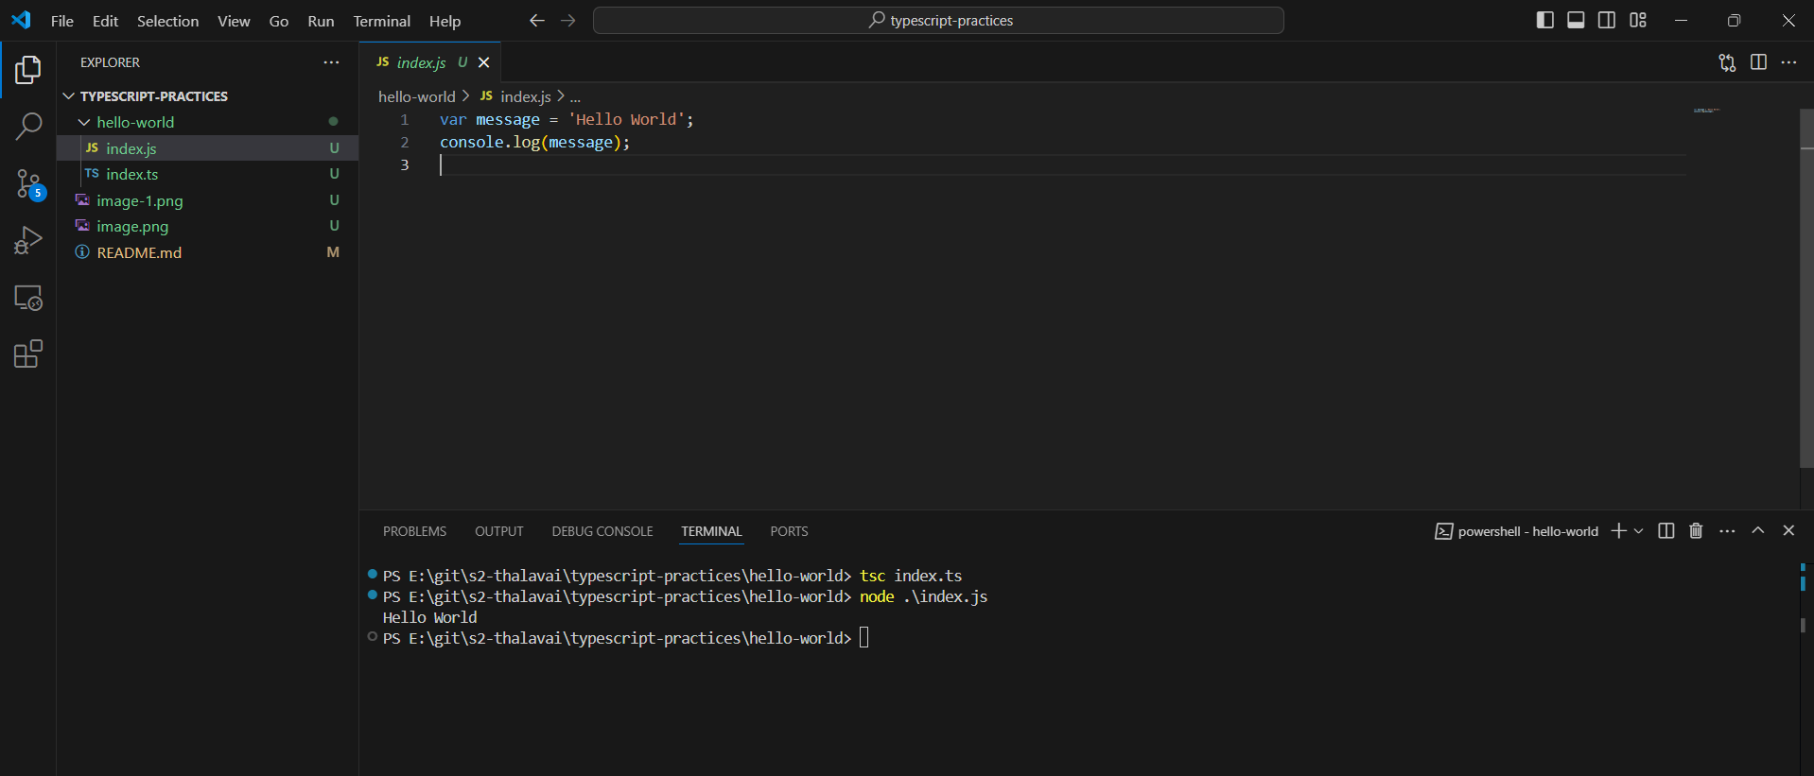This screenshot has height=776, width=1814.
Task: Click the EXPLORER panel title
Action: (x=110, y=62)
